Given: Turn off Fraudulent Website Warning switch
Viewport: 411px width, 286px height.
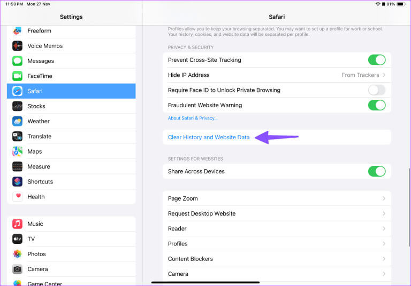Looking at the screenshot, I should coord(377,105).
